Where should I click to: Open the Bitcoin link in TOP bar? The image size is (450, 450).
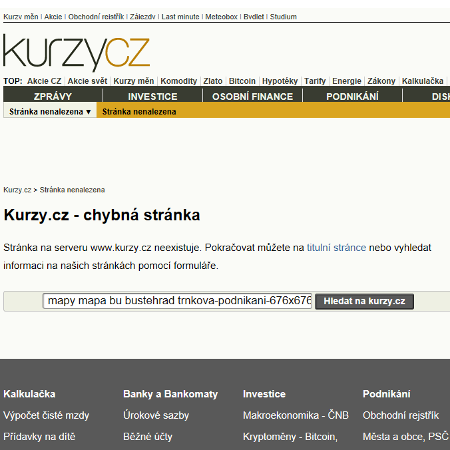click(x=242, y=81)
